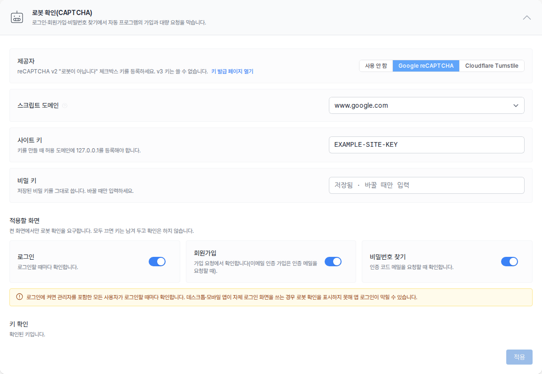Viewport: 542px width, 374px height.
Task: Toggle the 비밀번호 찾기 robot check switch
Action: [x=509, y=262]
